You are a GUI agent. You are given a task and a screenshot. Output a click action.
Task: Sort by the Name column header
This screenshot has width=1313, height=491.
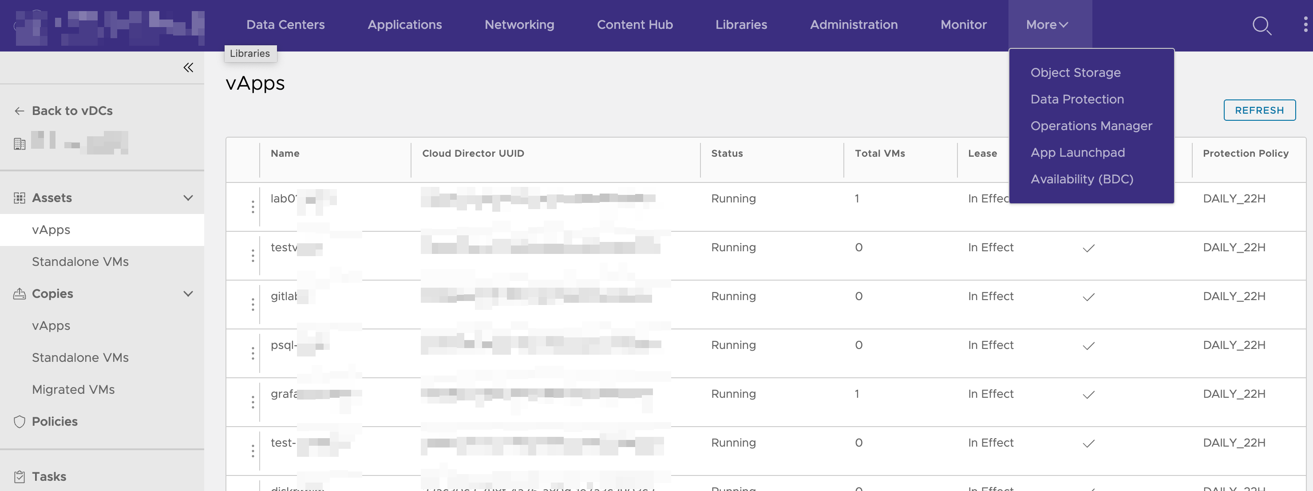(285, 154)
